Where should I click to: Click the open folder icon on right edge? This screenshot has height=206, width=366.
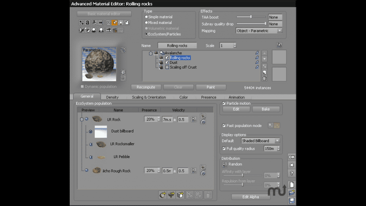pos(292,193)
